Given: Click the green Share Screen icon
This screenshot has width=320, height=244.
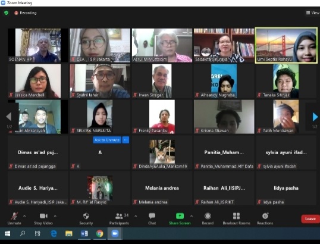Looking at the screenshot, I should tap(180, 216).
